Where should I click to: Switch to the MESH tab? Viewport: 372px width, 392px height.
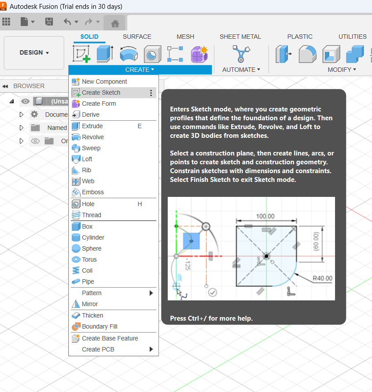(185, 37)
